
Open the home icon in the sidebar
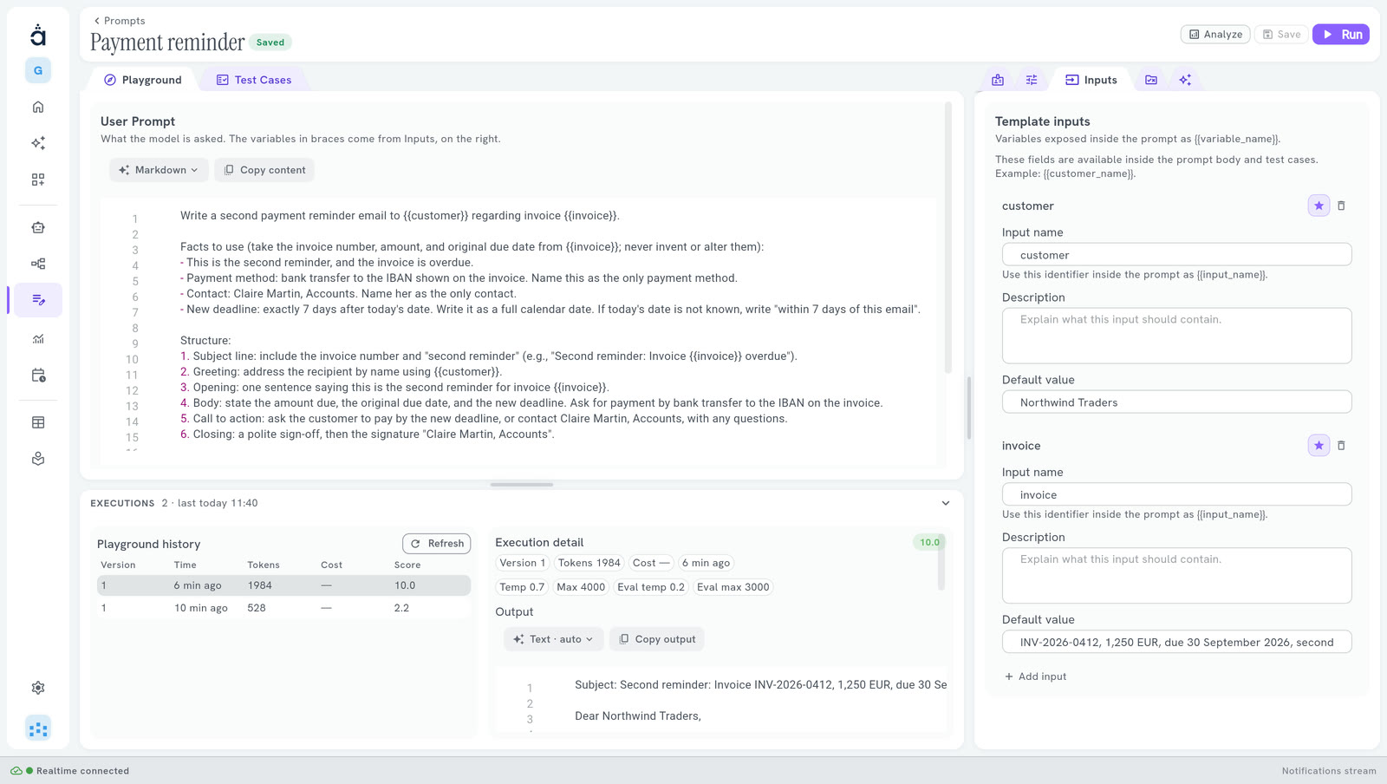(38, 107)
